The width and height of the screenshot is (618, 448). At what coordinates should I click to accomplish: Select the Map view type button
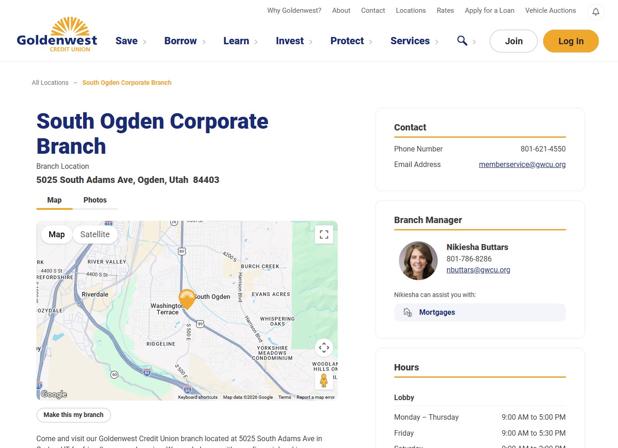[x=57, y=234]
